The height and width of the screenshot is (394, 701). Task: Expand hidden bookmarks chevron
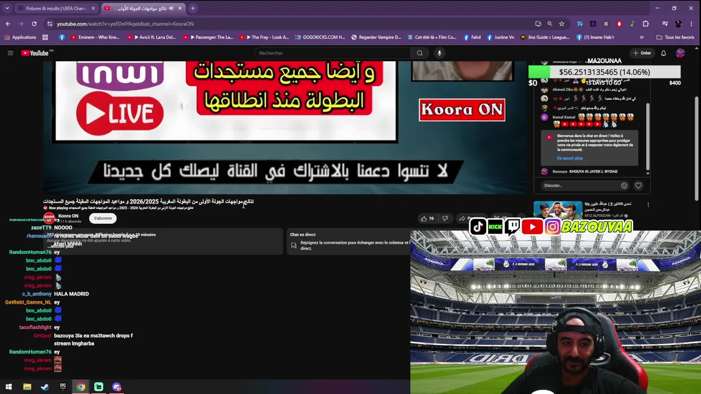coord(641,37)
